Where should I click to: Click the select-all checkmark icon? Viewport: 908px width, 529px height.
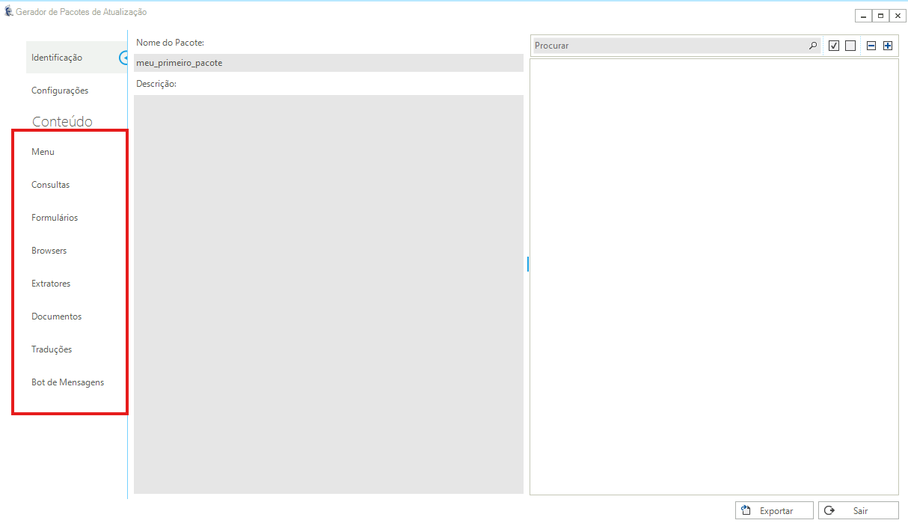(834, 46)
